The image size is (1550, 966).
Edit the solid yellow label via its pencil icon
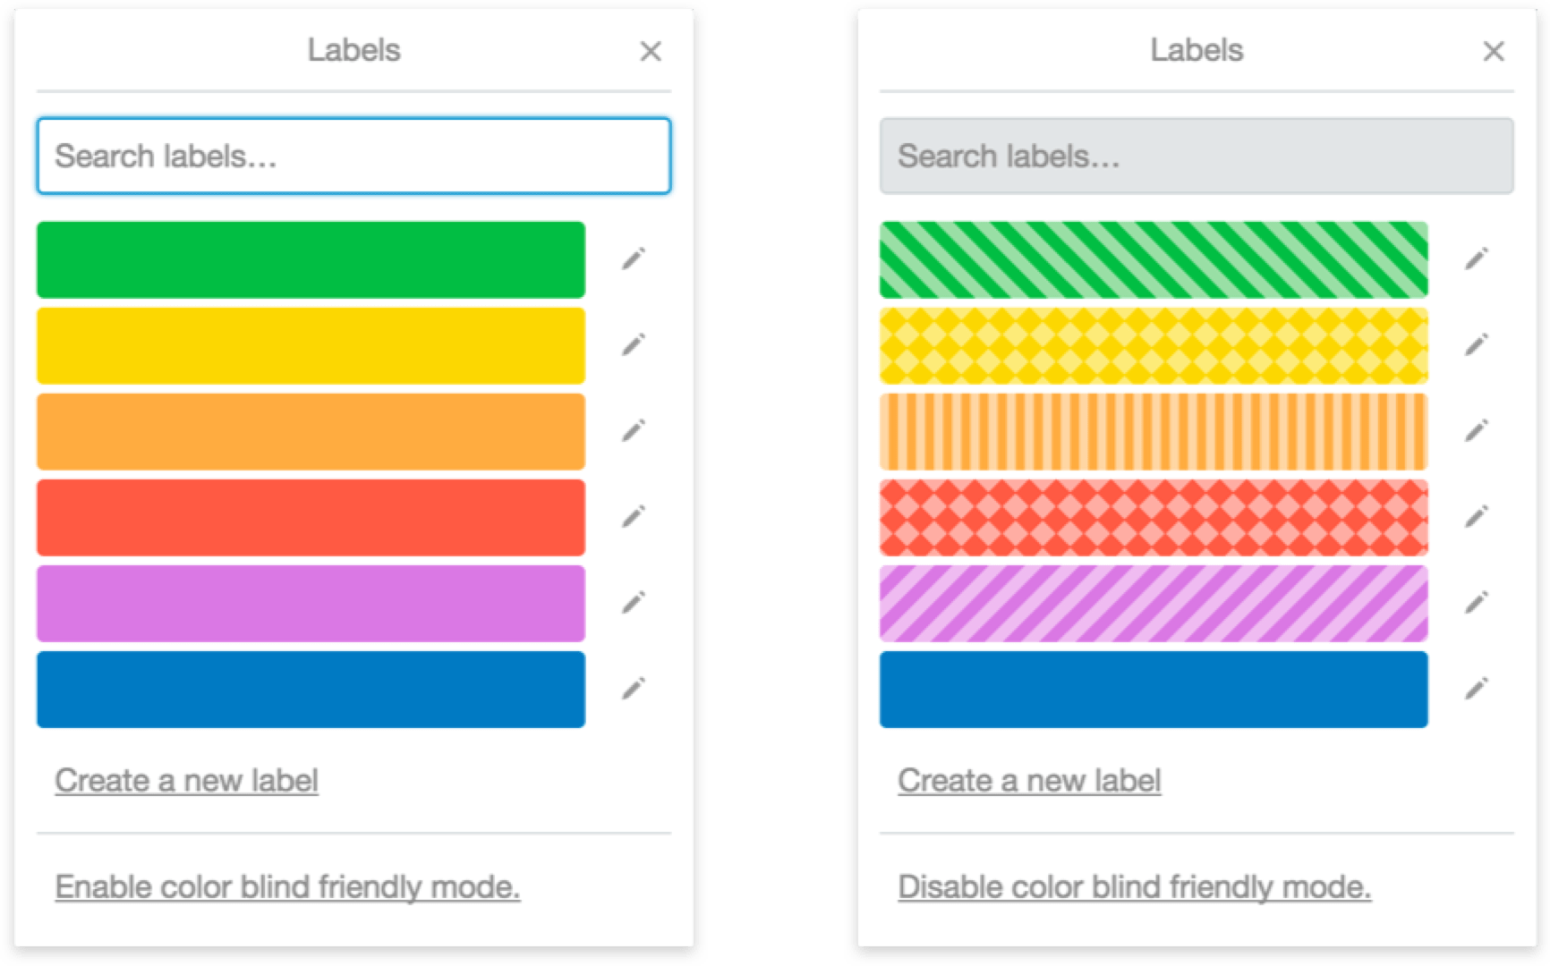coord(634,344)
